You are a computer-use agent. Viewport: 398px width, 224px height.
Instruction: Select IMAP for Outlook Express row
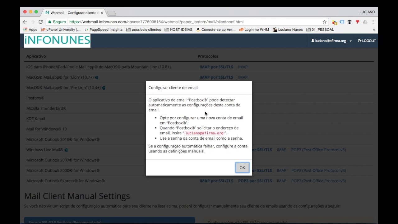pos(281,181)
